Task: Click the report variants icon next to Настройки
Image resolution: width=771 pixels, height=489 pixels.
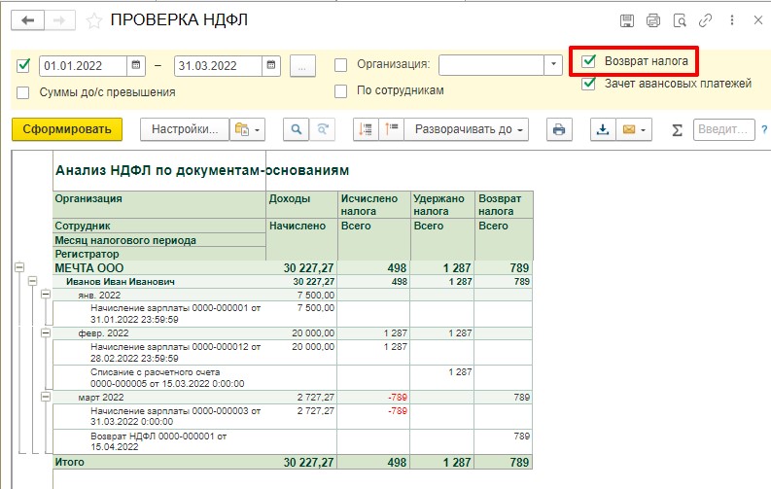Action: 241,129
